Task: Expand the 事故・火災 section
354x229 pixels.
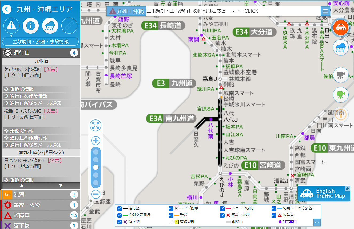Action: [x=41, y=205]
